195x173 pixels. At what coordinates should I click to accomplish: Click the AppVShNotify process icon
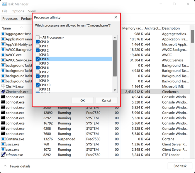coord(3,44)
